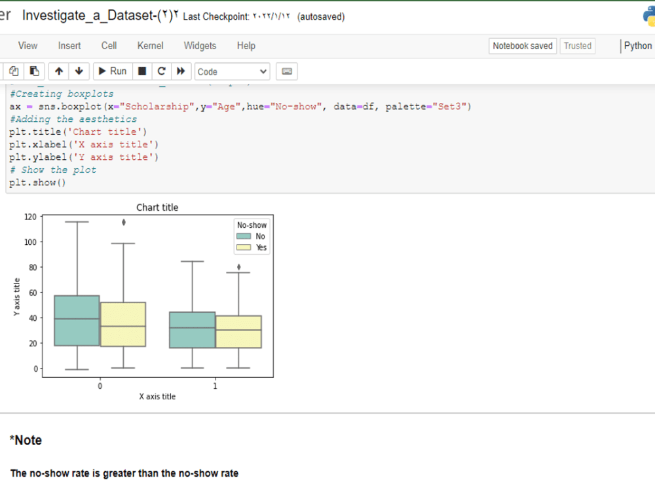Run the selected notebook cell
Viewport: 655px width, 491px height.
pyautogui.click(x=112, y=71)
